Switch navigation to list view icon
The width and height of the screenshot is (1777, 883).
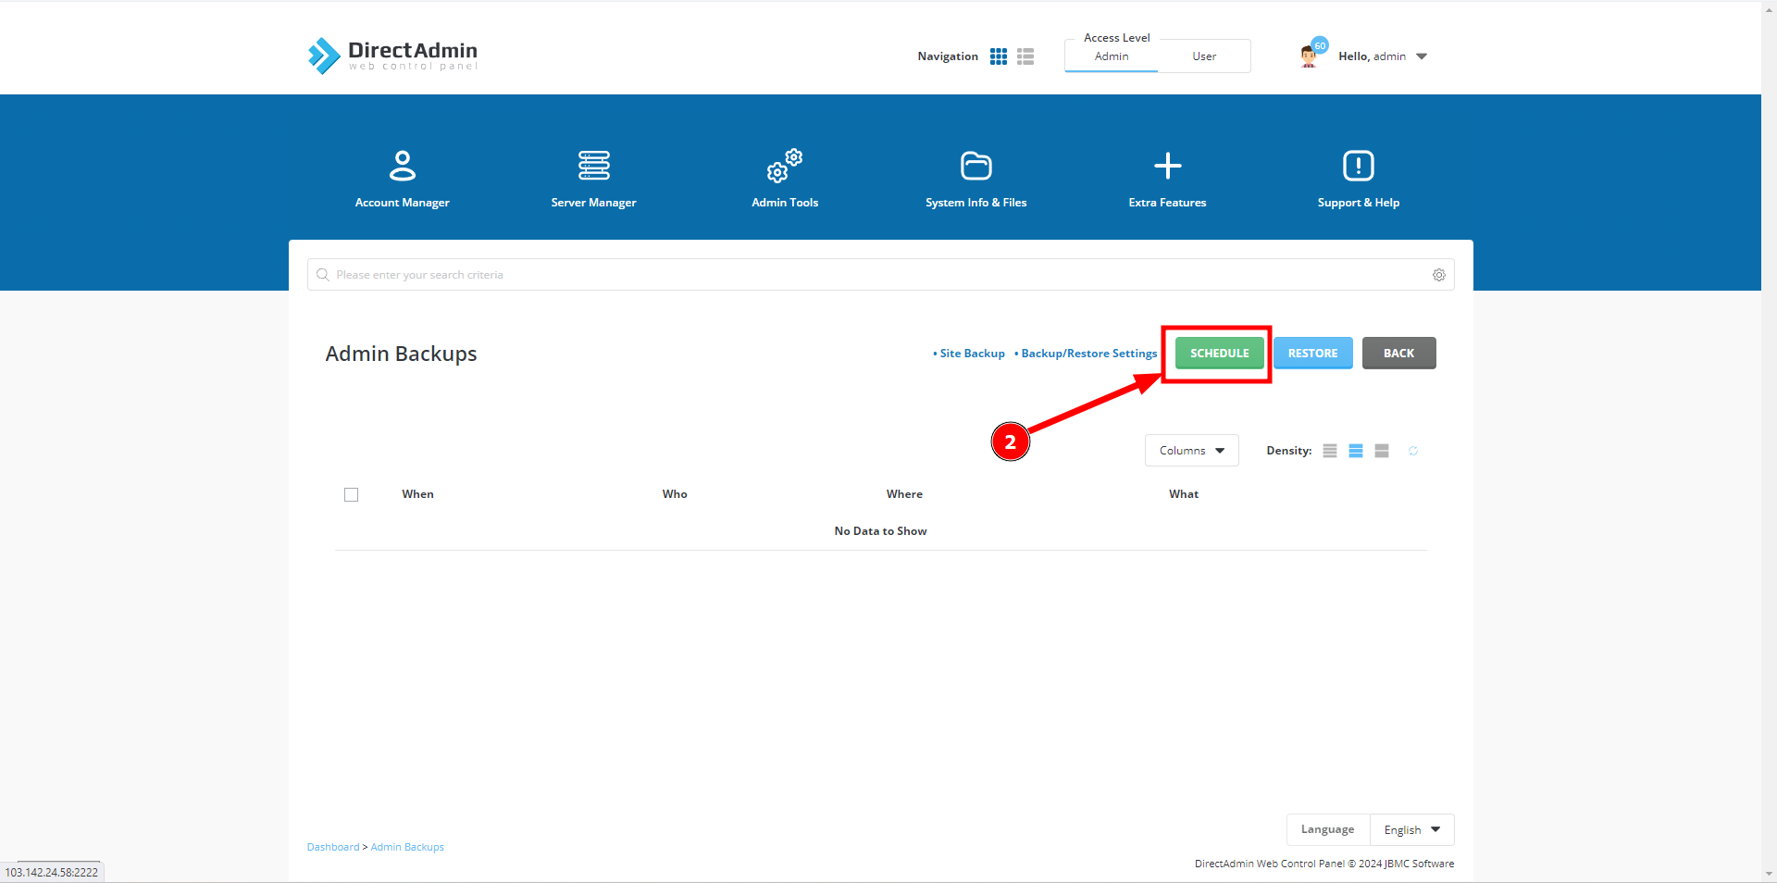tap(1025, 56)
